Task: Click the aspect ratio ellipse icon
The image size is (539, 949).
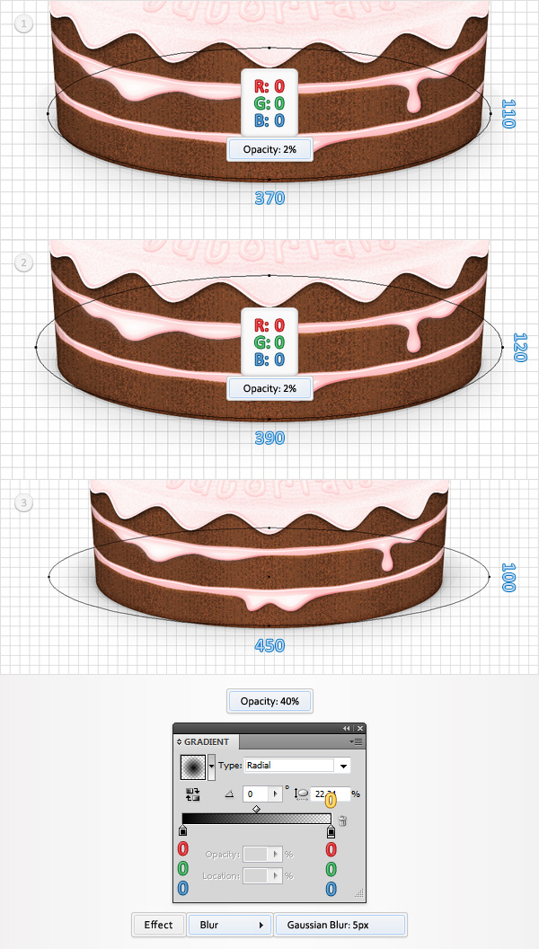Action: tap(301, 794)
